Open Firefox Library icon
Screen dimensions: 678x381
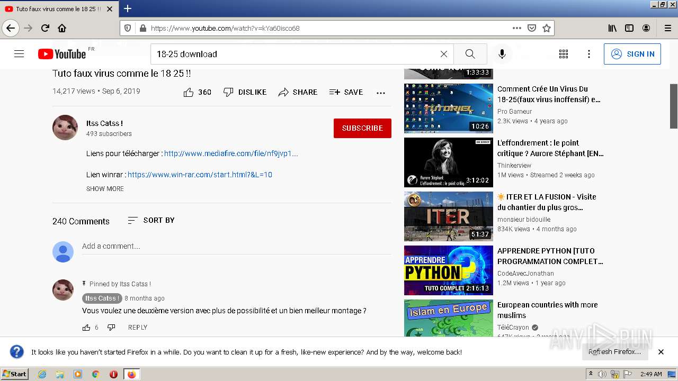pyautogui.click(x=612, y=28)
